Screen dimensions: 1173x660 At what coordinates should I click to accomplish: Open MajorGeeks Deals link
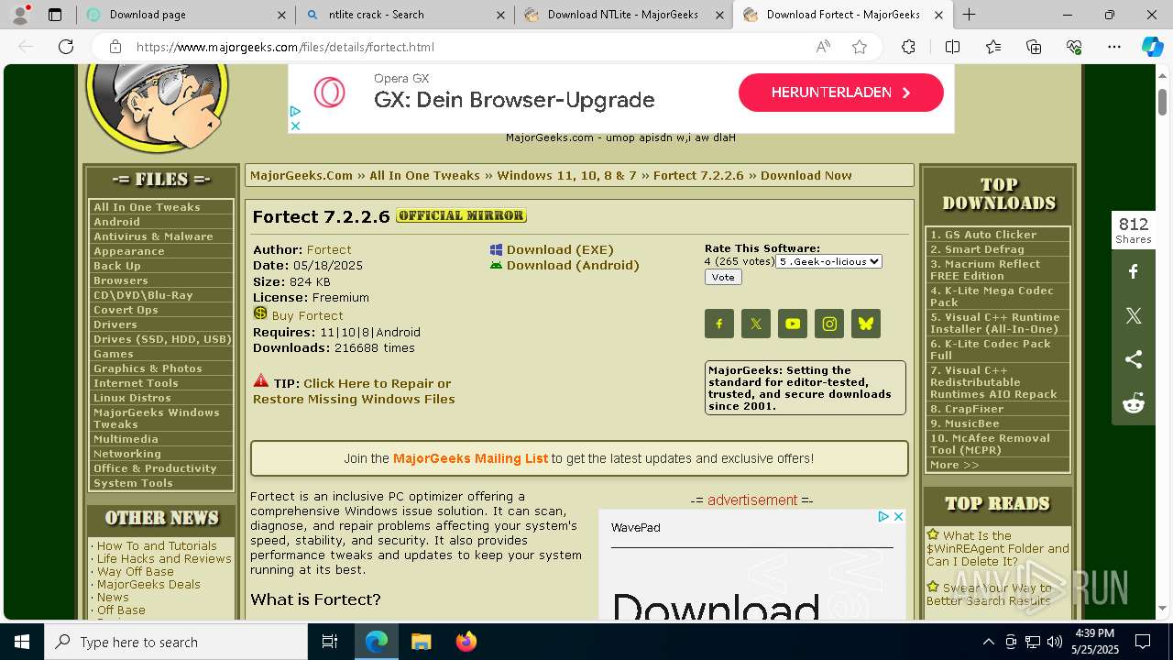[148, 584]
